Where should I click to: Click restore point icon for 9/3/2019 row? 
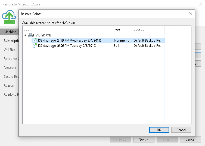(x=35, y=45)
